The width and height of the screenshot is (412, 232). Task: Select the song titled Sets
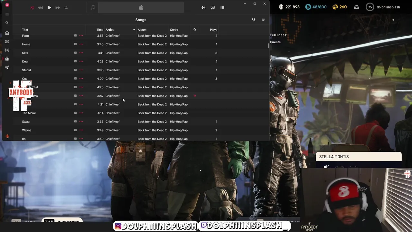tap(25, 53)
